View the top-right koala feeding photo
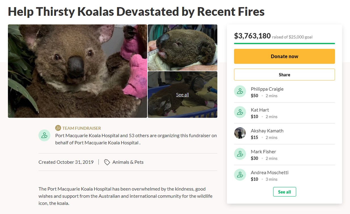350x214 pixels. pyautogui.click(x=182, y=47)
